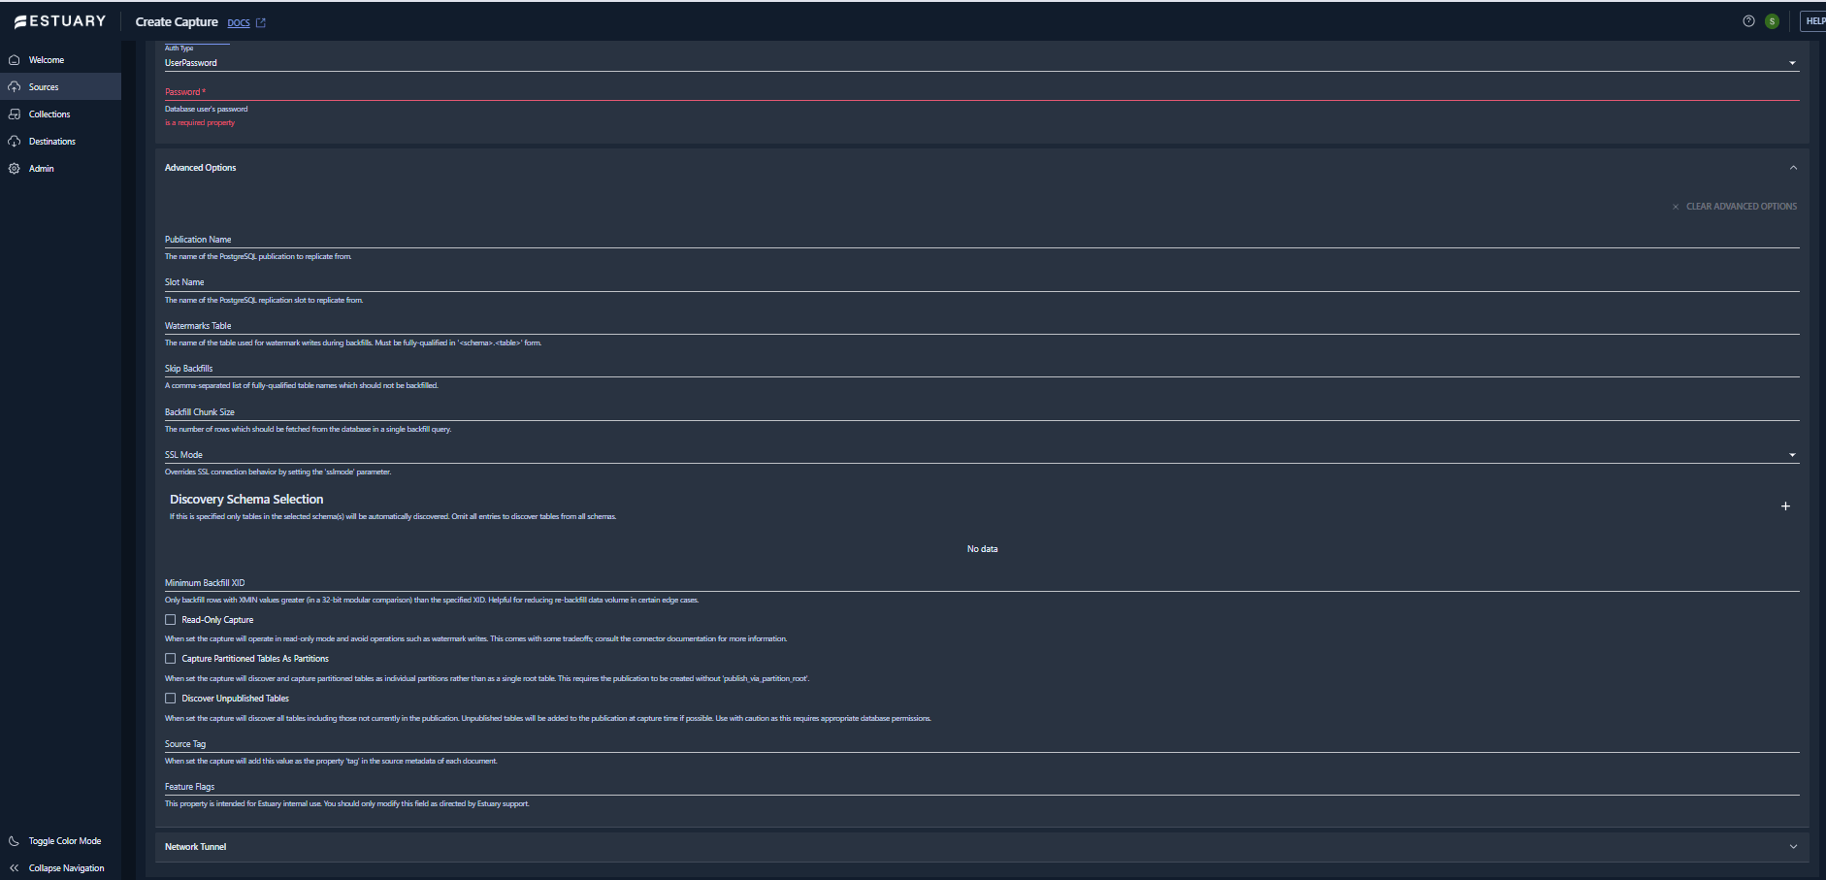Open Collections from the sidebar icon
1826x880 pixels.
(x=15, y=114)
